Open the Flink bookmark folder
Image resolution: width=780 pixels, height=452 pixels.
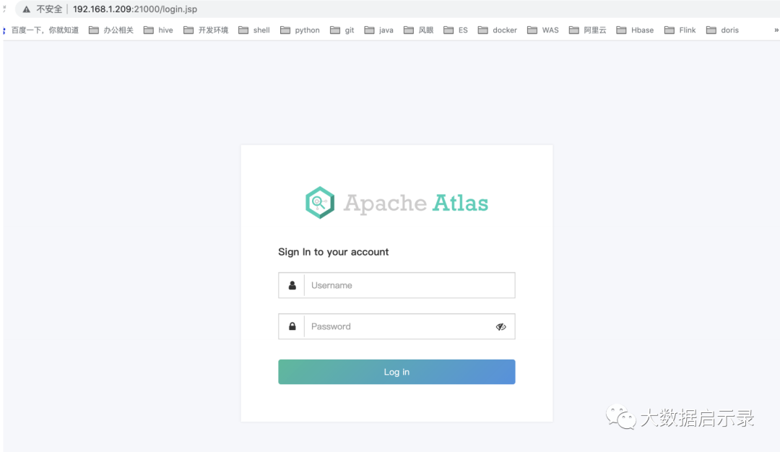click(680, 30)
